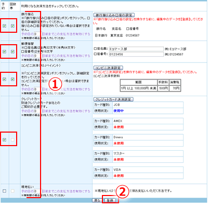Select account number 01234567 under 口座番号
Image resolution: width=208 pixels, height=208 pixels.
(133, 35)
